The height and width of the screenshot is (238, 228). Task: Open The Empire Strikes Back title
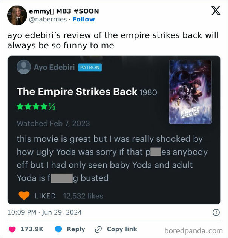coord(77,92)
